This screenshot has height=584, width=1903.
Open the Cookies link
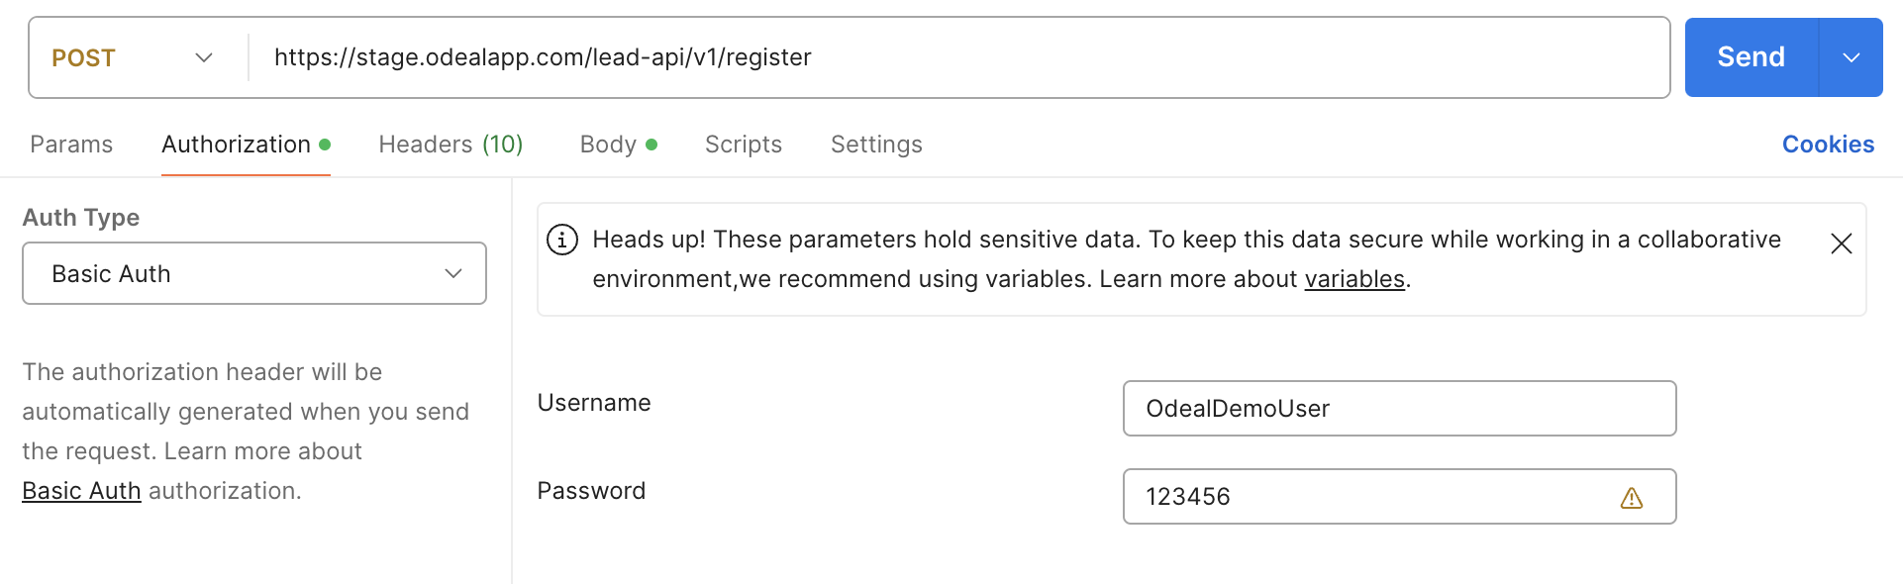(1828, 145)
